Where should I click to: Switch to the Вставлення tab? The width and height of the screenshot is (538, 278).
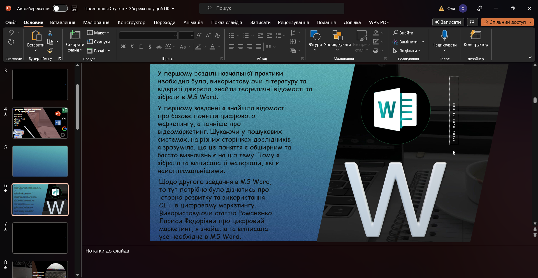pyautogui.click(x=63, y=22)
